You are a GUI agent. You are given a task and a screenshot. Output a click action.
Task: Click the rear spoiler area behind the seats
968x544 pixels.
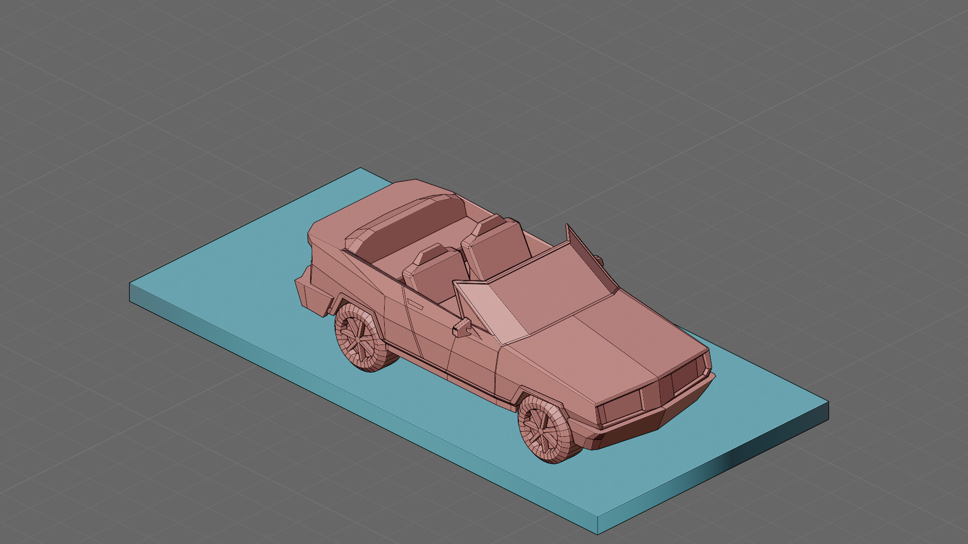[401, 212]
